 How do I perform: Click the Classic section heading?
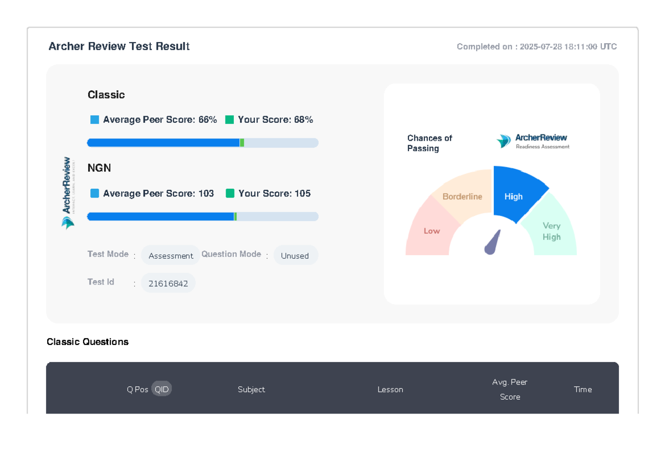pos(106,95)
